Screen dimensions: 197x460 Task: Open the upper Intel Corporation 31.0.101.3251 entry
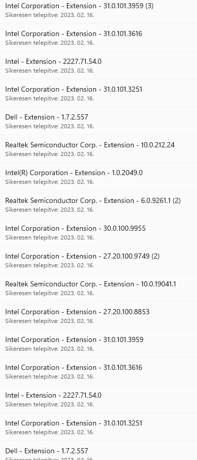(98, 93)
